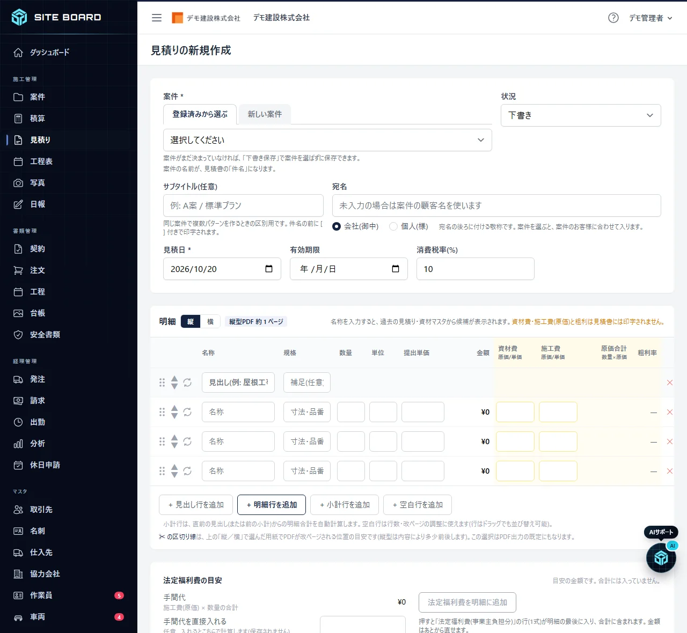
Task: Click the 消費税率 input field
Action: pos(476,269)
